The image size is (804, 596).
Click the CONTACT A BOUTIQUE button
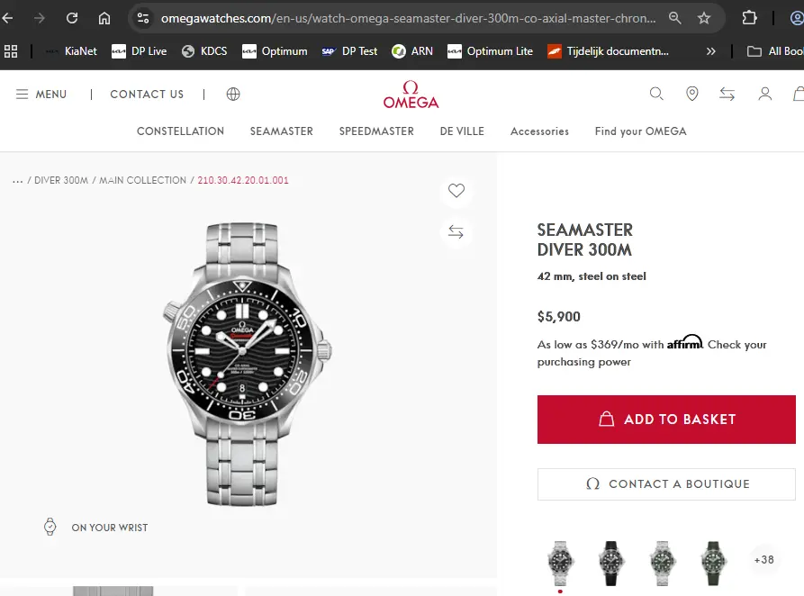pyautogui.click(x=666, y=484)
